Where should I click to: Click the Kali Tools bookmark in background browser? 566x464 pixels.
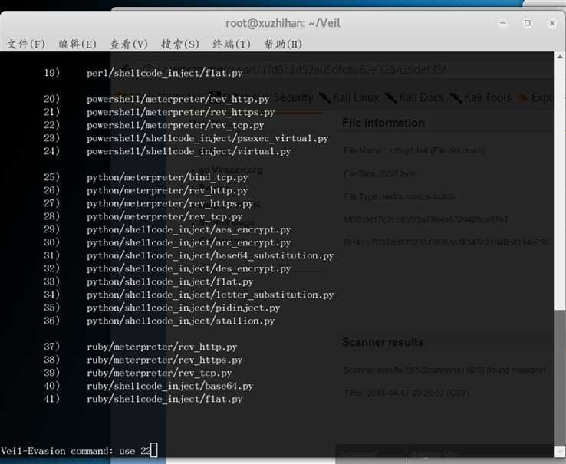click(x=480, y=97)
